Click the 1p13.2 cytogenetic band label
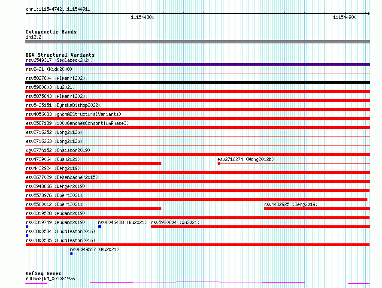The width and height of the screenshot is (382, 288). click(33, 37)
